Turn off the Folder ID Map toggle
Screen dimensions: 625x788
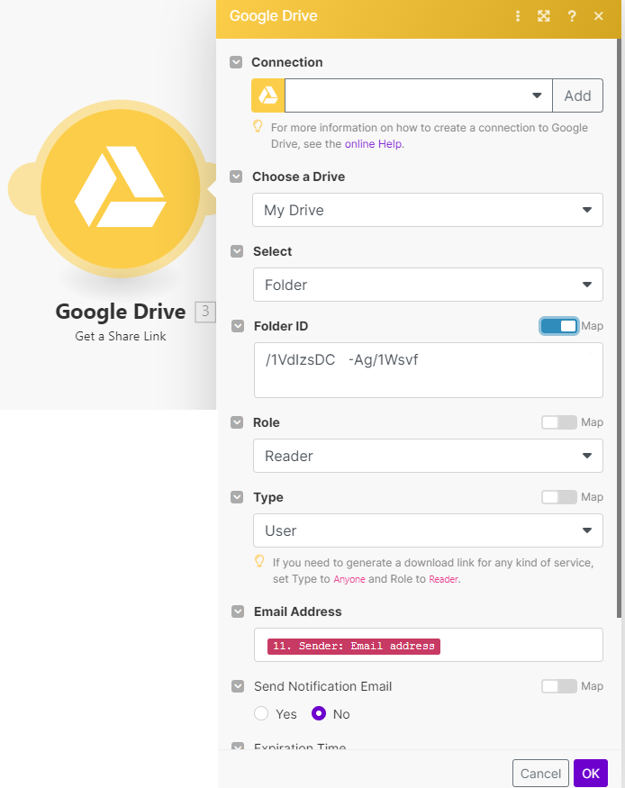pos(558,326)
